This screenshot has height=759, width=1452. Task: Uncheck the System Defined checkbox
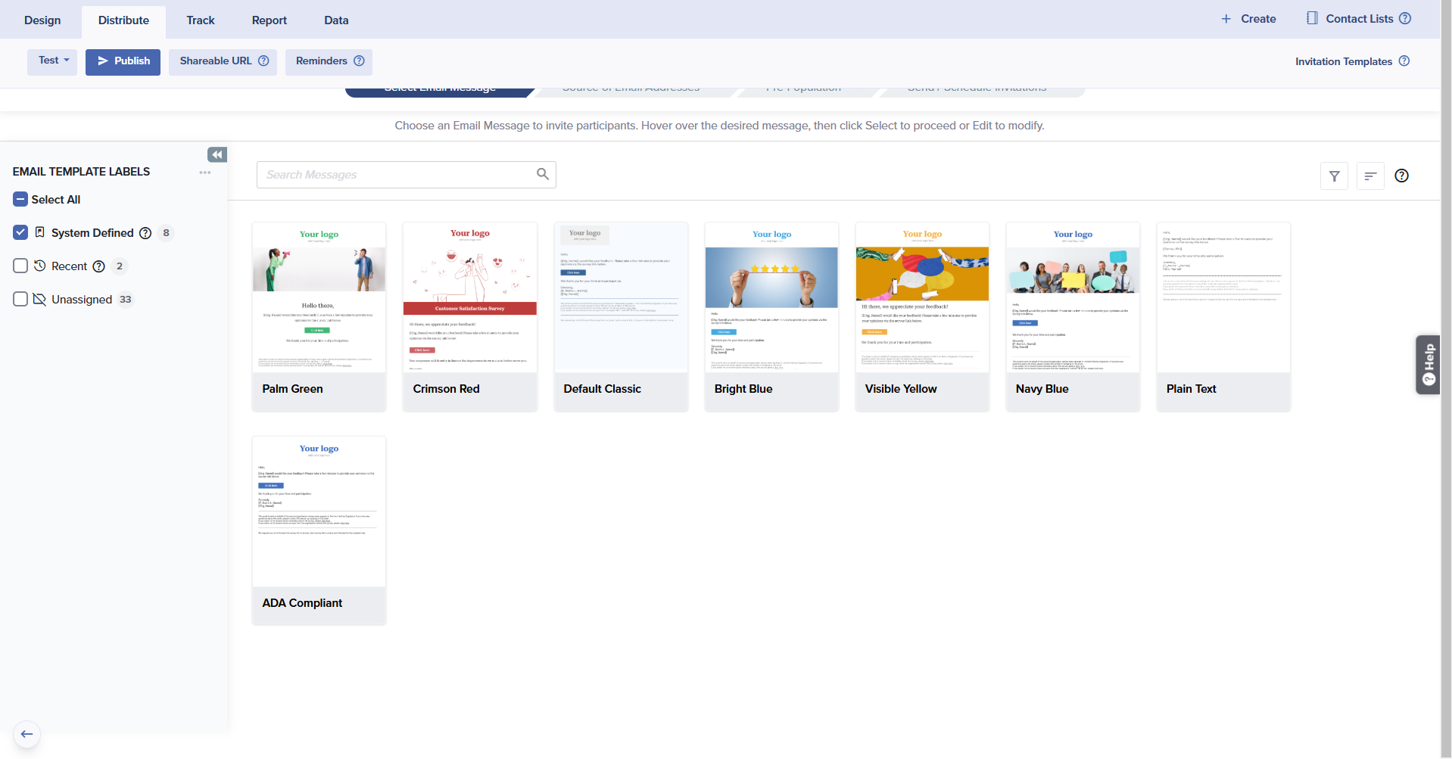pyautogui.click(x=20, y=232)
